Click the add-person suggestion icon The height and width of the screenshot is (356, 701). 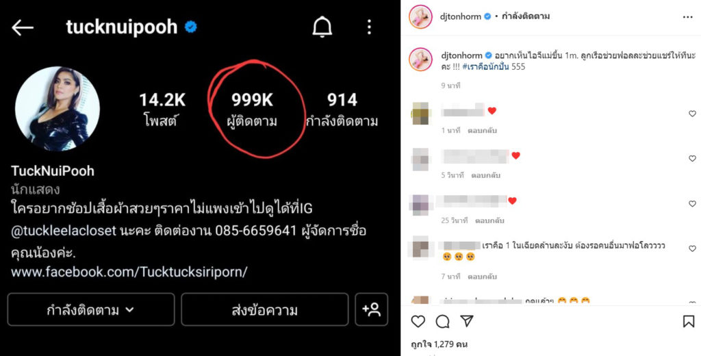click(372, 309)
